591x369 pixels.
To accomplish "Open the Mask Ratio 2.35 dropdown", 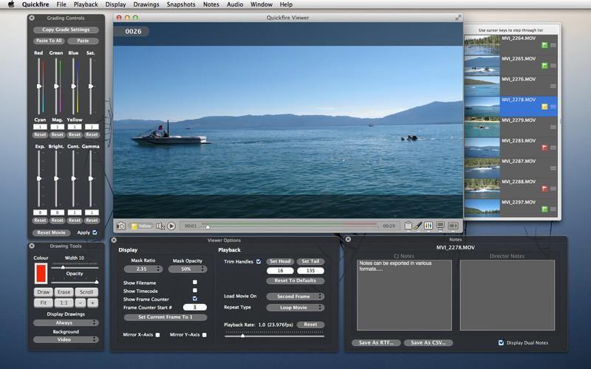I will [x=143, y=269].
